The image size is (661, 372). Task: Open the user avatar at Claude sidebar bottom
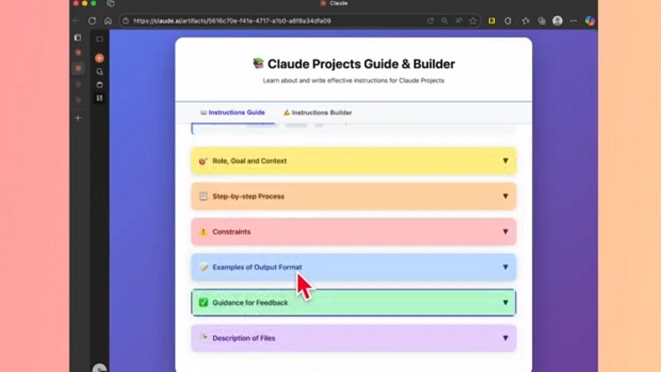pos(99,368)
